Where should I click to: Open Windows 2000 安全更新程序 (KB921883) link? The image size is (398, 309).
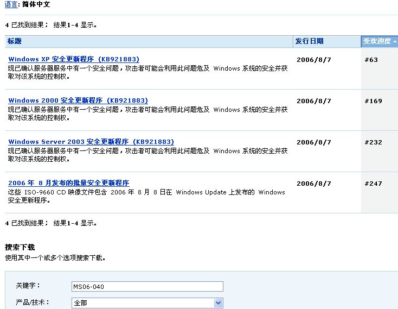coord(78,100)
